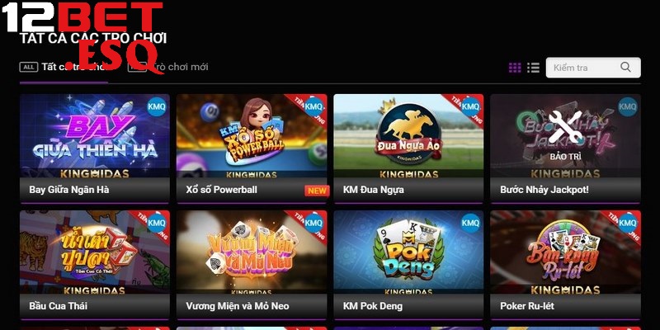The image size is (660, 330).
Task: Open the Bầu Cua Thái game thumbnail
Action: point(95,252)
